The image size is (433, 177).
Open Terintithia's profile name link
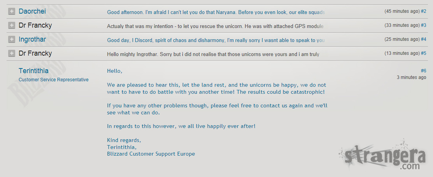pos(33,71)
